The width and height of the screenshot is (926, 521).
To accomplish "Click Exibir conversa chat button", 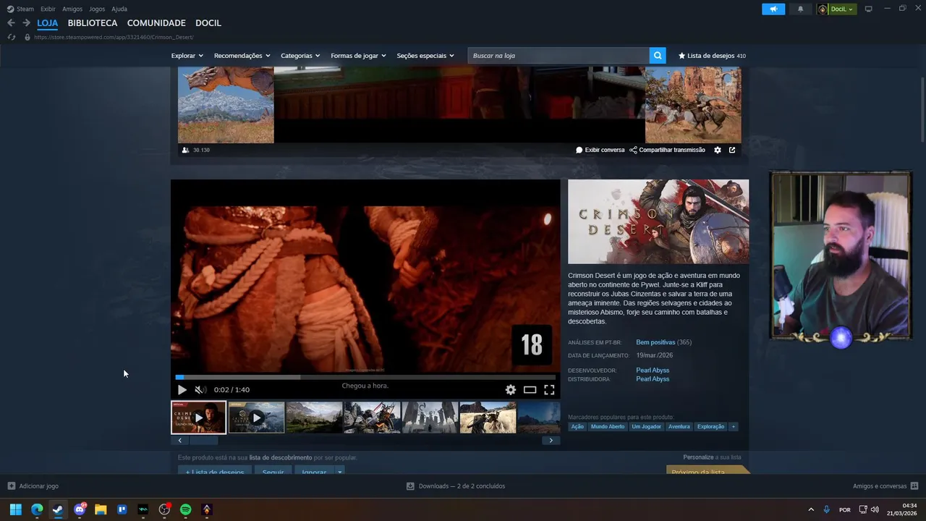I will (600, 150).
